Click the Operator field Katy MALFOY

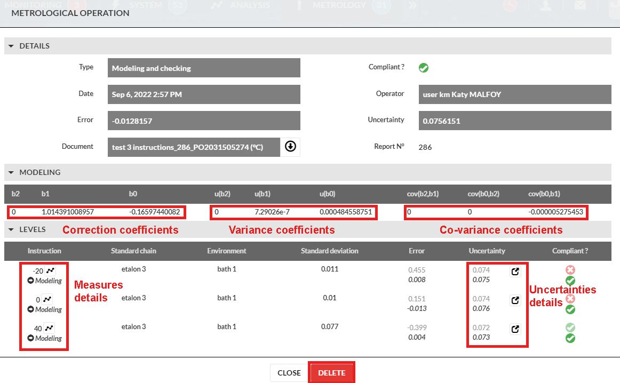tap(515, 94)
